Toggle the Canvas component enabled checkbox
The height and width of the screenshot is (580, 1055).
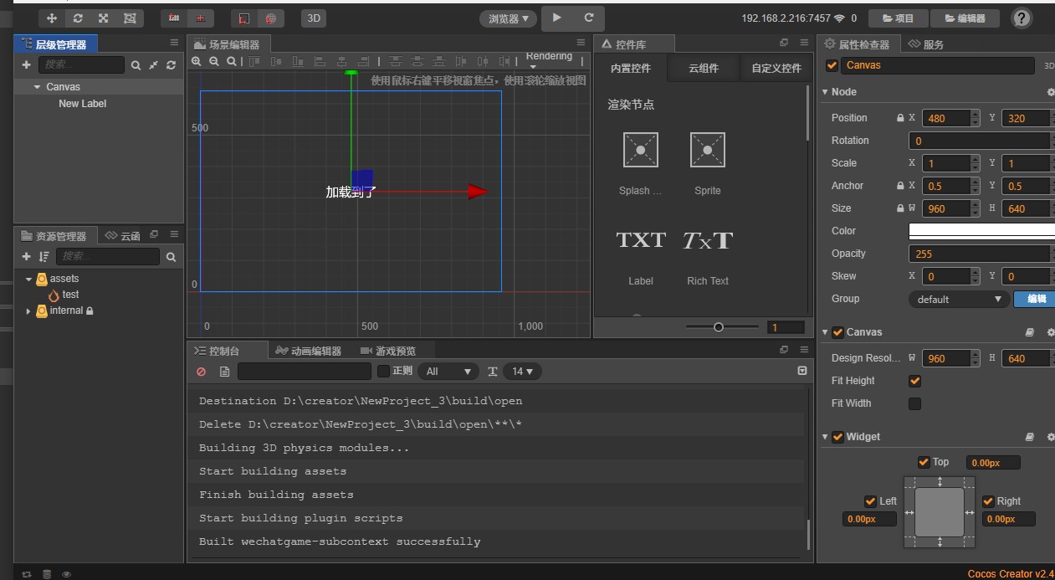tap(838, 332)
